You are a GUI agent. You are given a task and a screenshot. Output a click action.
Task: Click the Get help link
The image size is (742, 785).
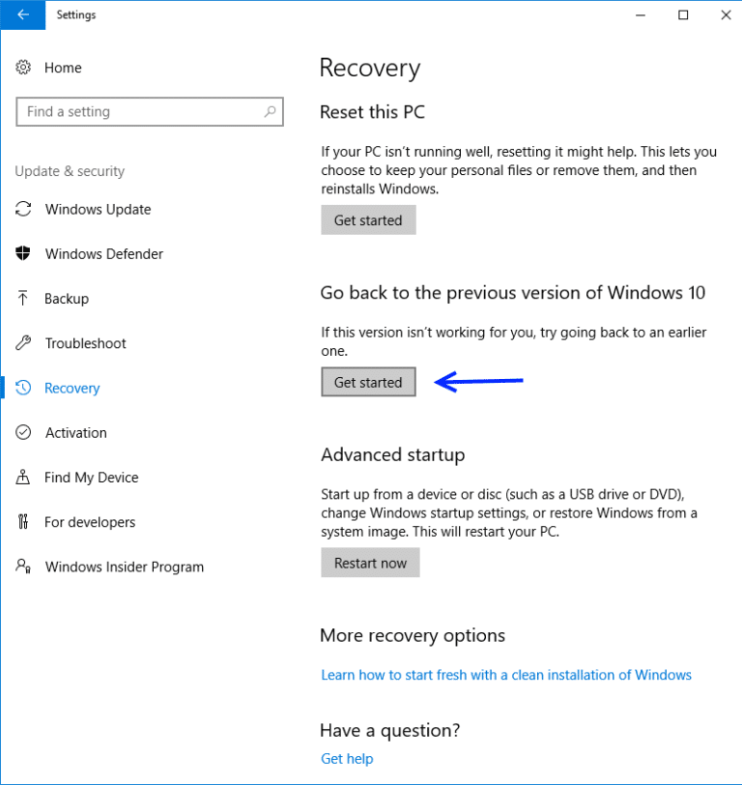(347, 758)
